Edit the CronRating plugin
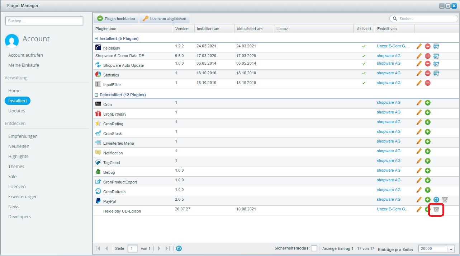460x256 pixels. [x=419, y=122]
